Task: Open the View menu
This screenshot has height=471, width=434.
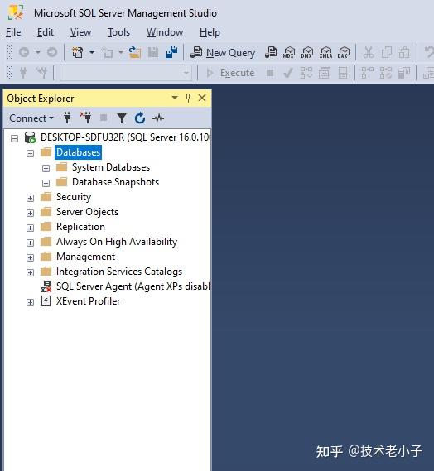Action: tap(80, 32)
